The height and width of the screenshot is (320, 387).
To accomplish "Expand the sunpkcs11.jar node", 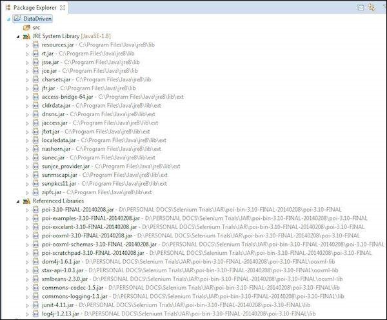I will [27, 185].
